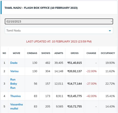The width and height of the screenshot is (118, 113).
Task: Open the Dada movie link
Action: click(14, 63)
